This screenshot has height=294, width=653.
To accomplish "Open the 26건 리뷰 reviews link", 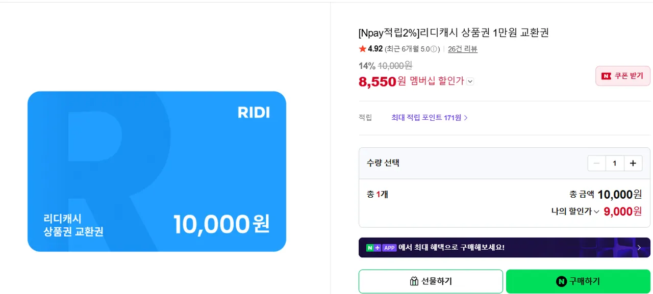I will point(462,49).
